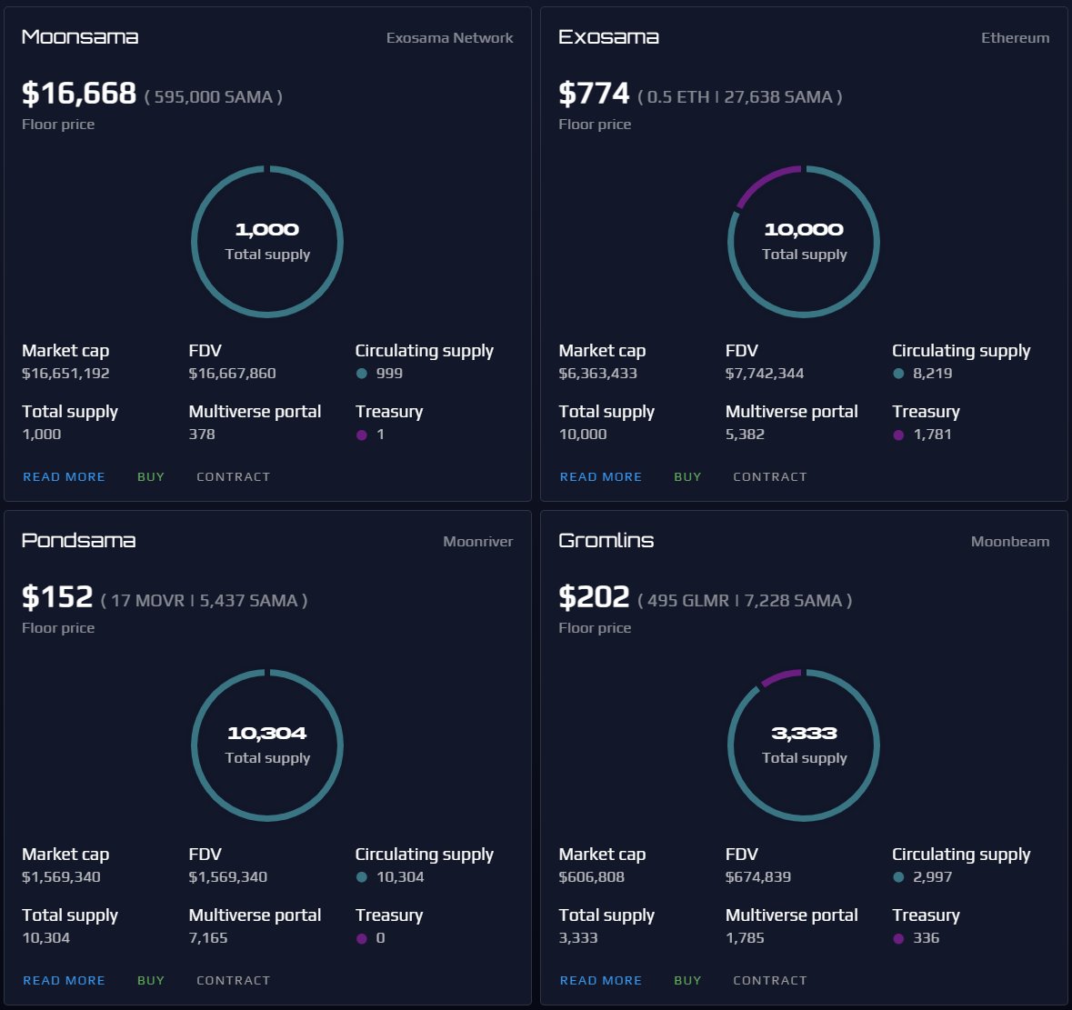The width and height of the screenshot is (1072, 1010).
Task: Click the purple dot beside treasury 1,781
Action: 898,435
